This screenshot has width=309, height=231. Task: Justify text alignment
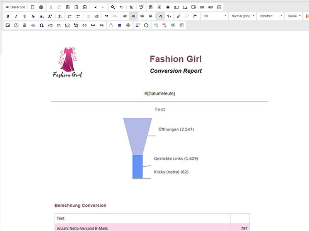click(x=151, y=16)
